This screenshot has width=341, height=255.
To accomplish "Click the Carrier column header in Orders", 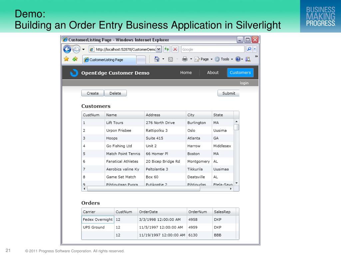I will 98,212.
